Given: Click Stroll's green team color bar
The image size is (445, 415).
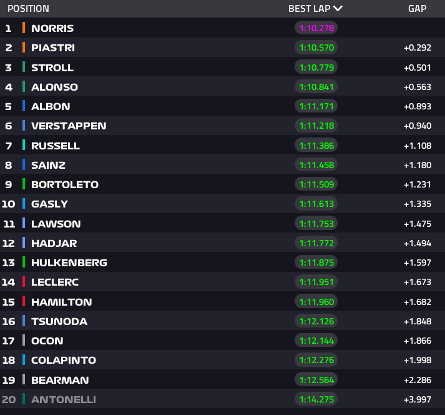Looking at the screenshot, I should pyautogui.click(x=23, y=67).
